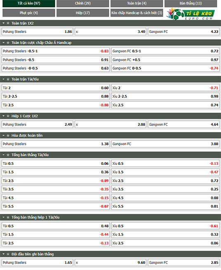Choose total goals Tài 3.5 at -0.35
The image size is (221, 270).
tap(56, 189)
